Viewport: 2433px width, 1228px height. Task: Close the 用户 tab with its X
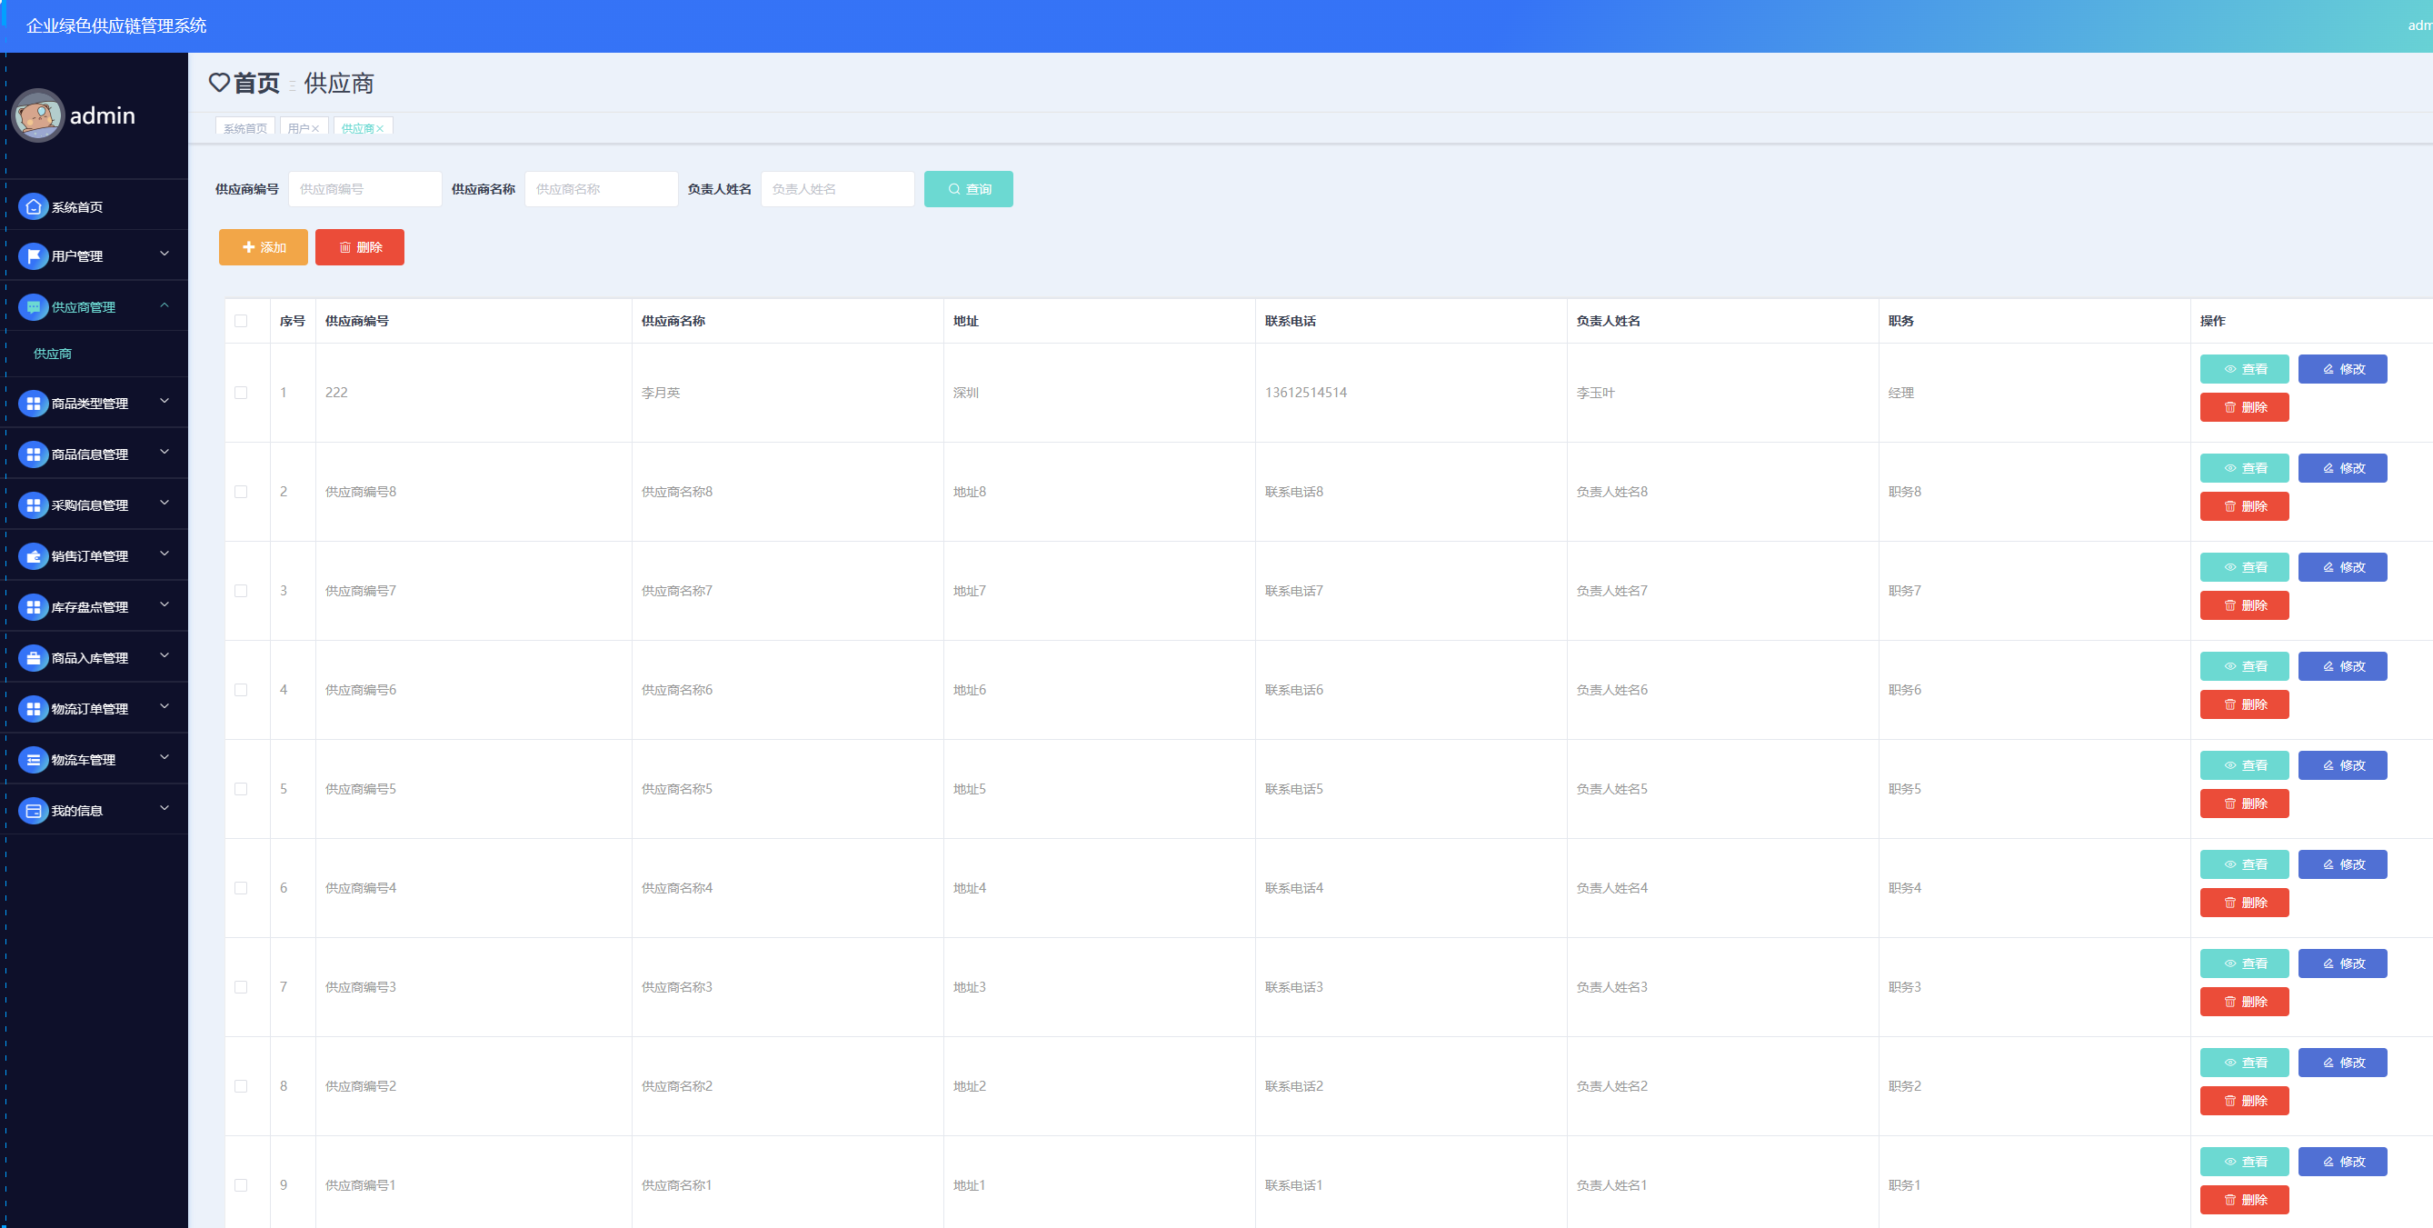(x=316, y=129)
